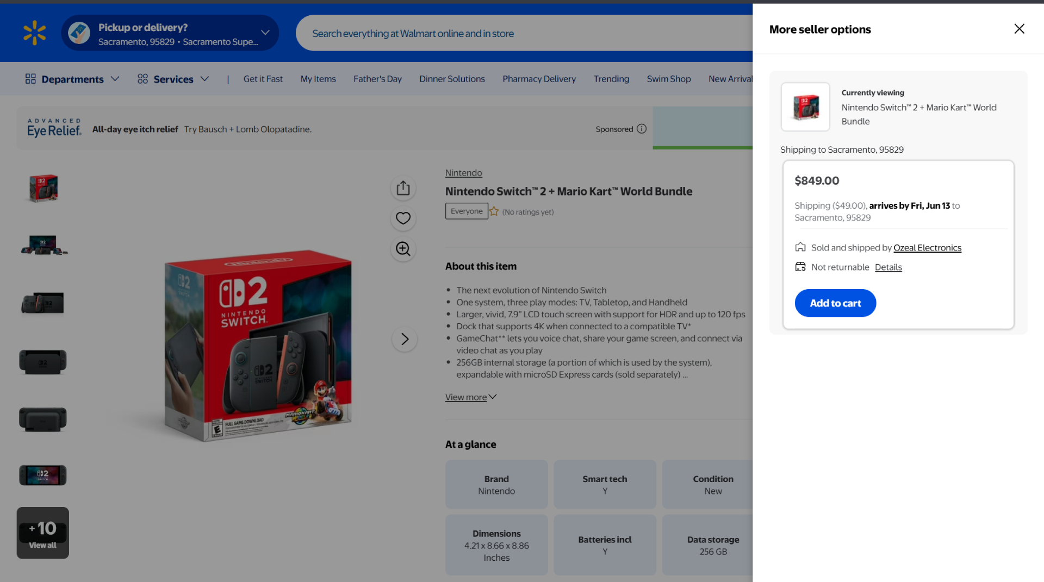Click the Walmart spark logo
The height and width of the screenshot is (582, 1044).
coord(35,33)
